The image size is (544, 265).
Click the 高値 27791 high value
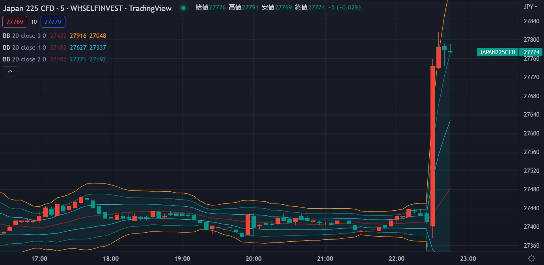pyautogui.click(x=244, y=7)
